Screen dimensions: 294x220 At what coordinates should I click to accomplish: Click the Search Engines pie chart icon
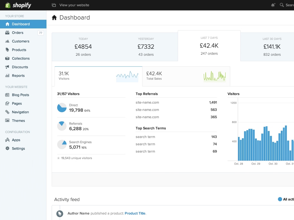point(62,144)
